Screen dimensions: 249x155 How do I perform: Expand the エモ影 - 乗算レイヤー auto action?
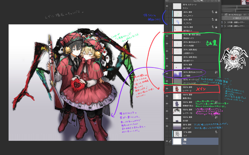coord(225,22)
